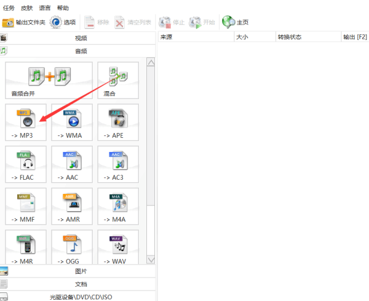
Task: Select the -> MMF conversion format
Action: pyautogui.click(x=26, y=206)
